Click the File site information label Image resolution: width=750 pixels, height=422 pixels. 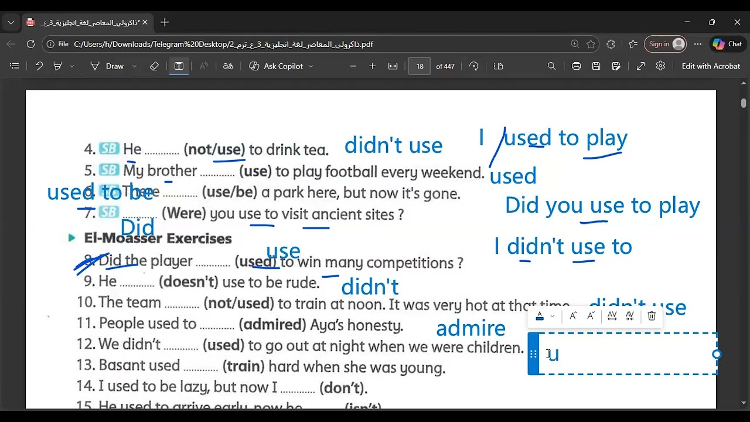pyautogui.click(x=59, y=44)
